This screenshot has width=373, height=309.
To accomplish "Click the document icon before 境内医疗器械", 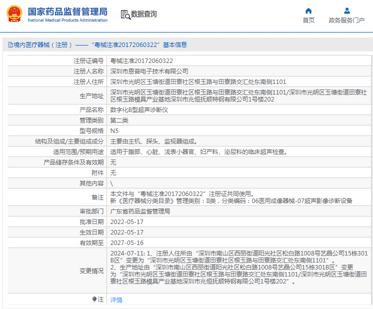I will 10,44.
